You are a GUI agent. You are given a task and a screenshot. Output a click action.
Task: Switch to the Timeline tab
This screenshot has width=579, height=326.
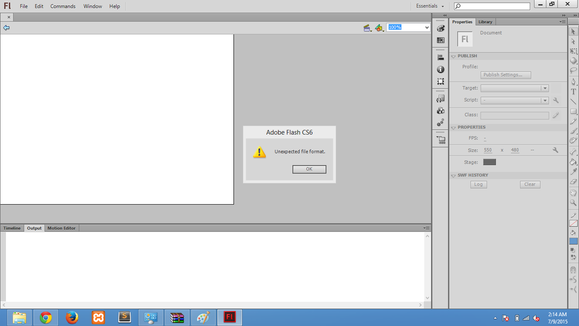[x=12, y=228]
